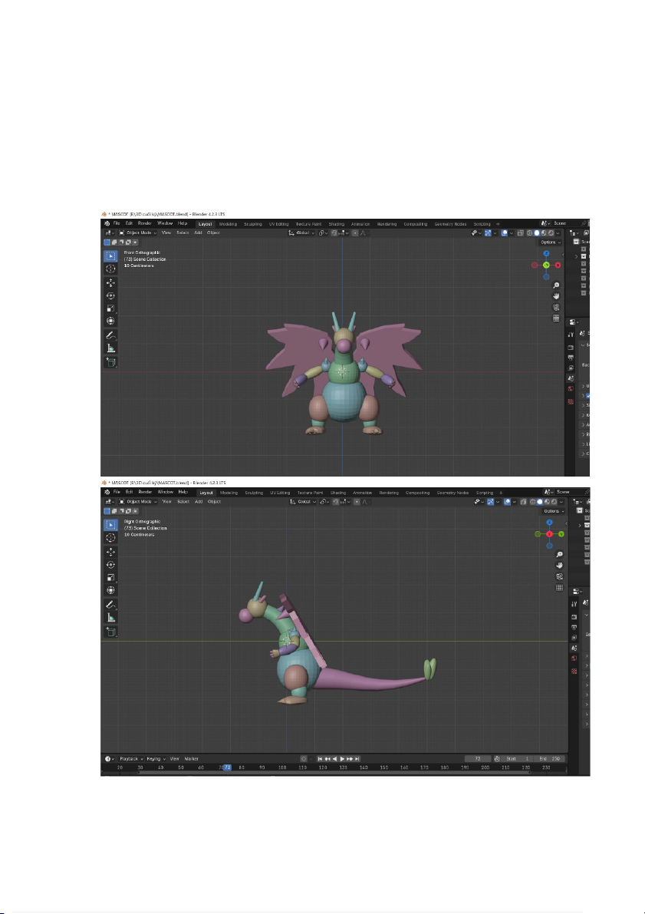This screenshot has width=645, height=914.
Task: Toggle camera view icon in top viewport
Action: tap(556, 307)
